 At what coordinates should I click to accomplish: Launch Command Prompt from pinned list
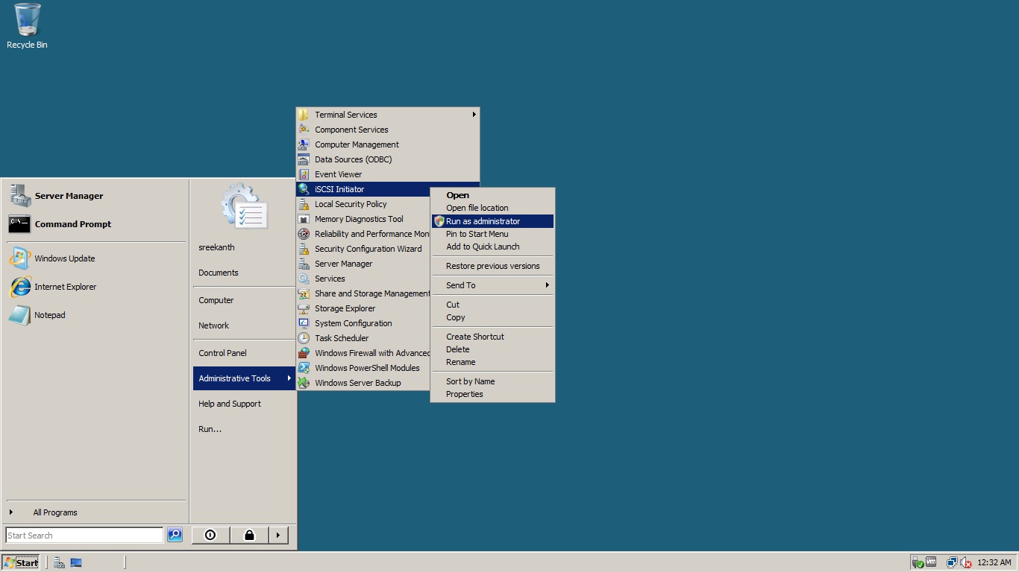pyautogui.click(x=72, y=224)
